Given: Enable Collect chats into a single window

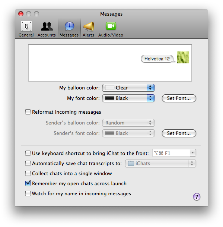Looking at the screenshot, I should coord(28,173).
